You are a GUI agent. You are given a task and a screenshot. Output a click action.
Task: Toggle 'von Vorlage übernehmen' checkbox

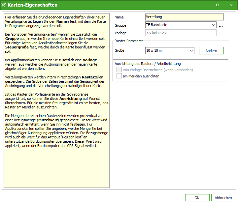[119, 70]
